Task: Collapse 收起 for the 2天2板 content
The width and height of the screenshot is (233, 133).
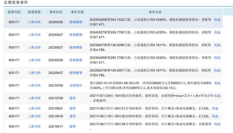Action: click(215, 116)
